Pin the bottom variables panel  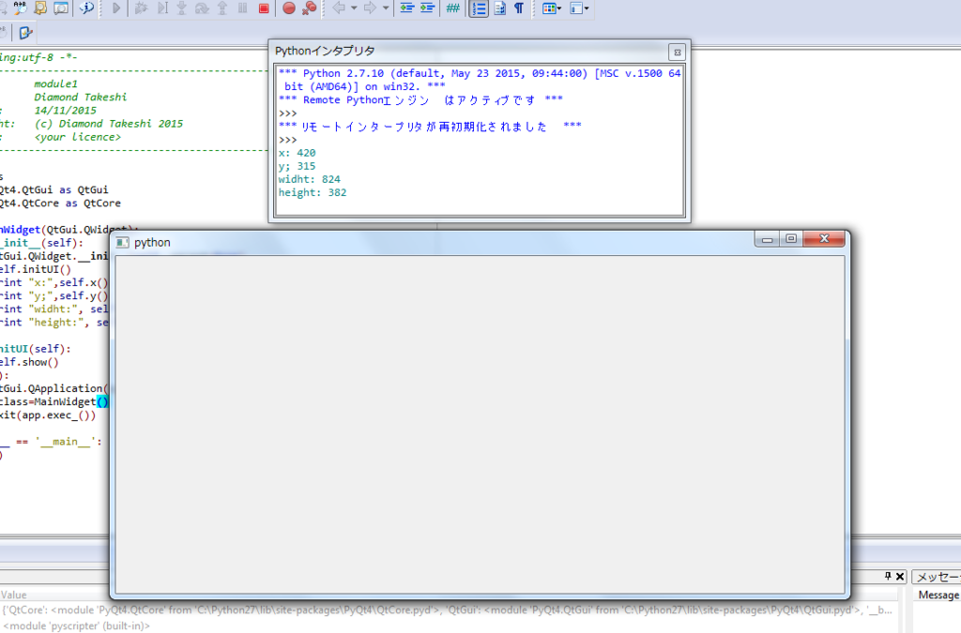[x=888, y=576]
